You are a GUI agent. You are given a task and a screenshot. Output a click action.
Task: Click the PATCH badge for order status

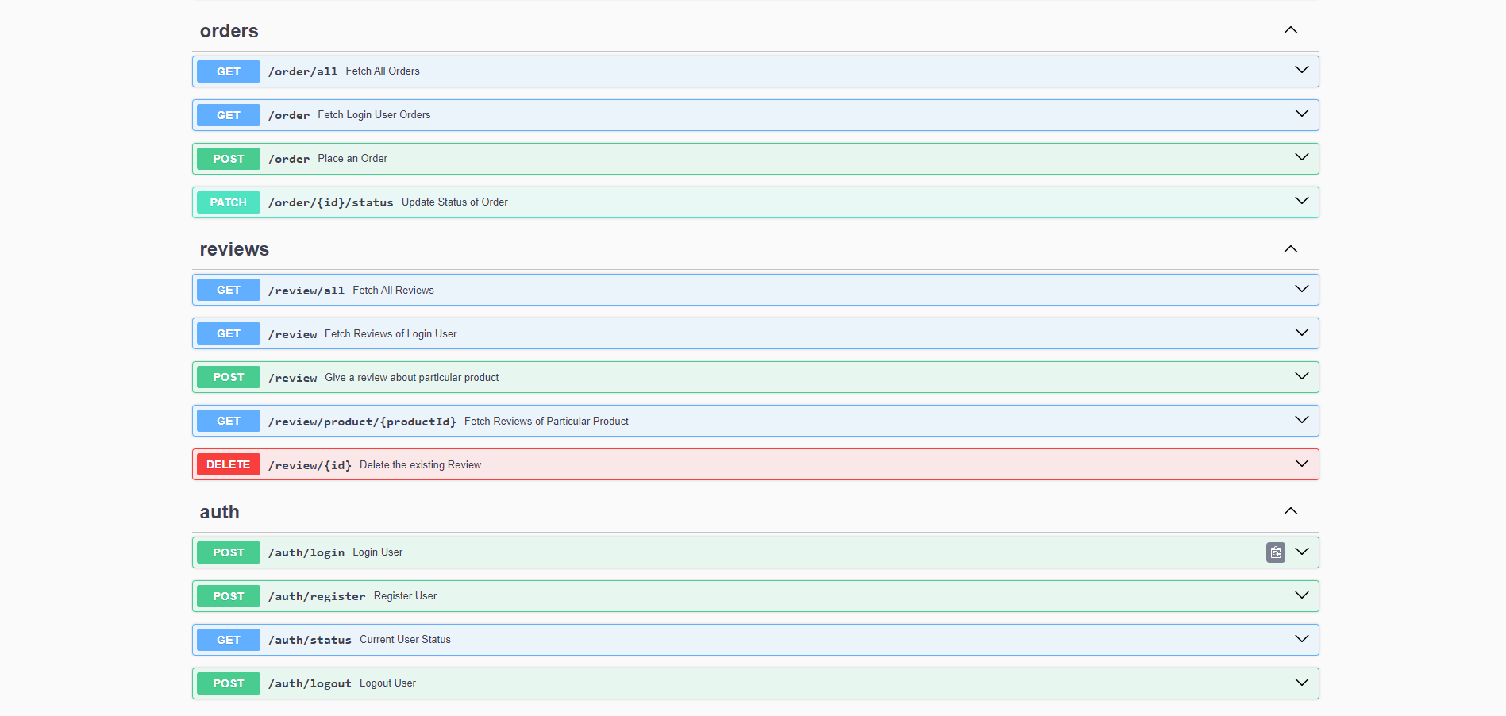click(229, 202)
